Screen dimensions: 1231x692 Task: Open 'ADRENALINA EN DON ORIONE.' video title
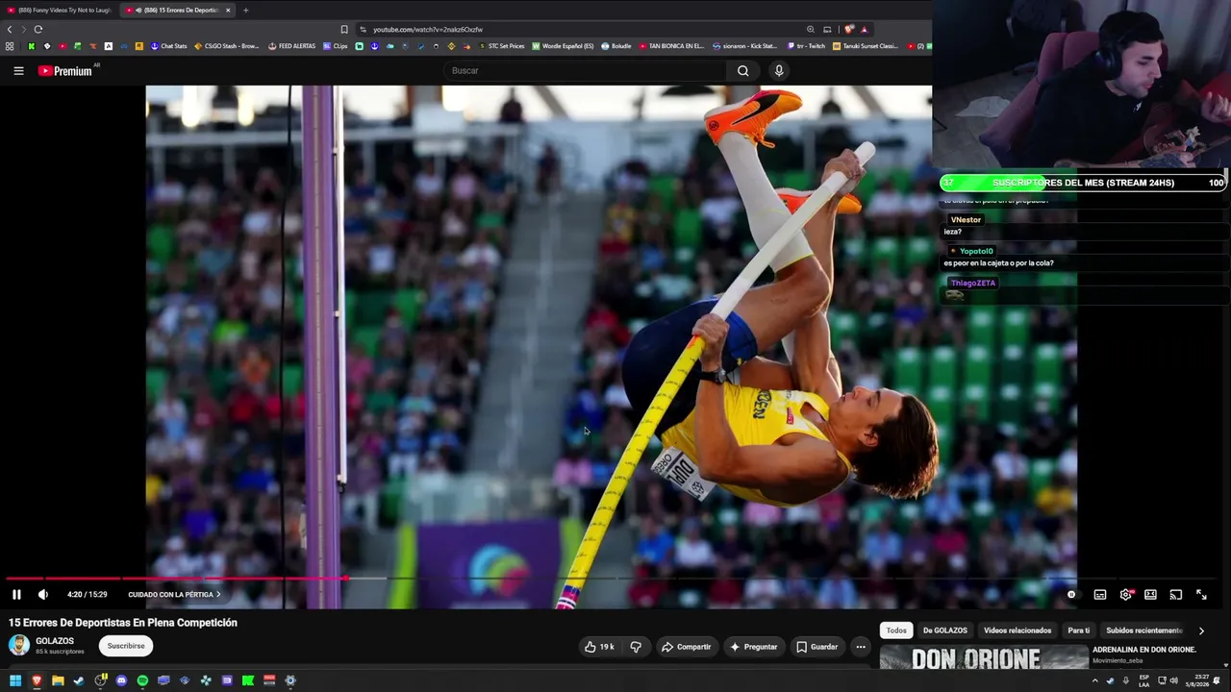coord(1144,650)
